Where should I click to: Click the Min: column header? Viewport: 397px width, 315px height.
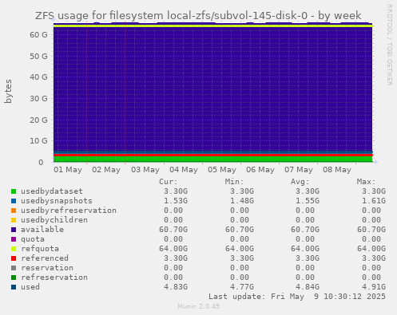click(x=234, y=182)
